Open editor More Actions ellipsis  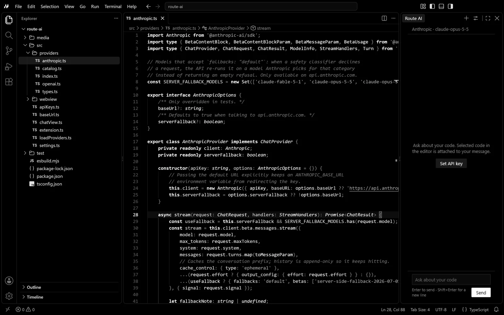pyautogui.click(x=393, y=18)
